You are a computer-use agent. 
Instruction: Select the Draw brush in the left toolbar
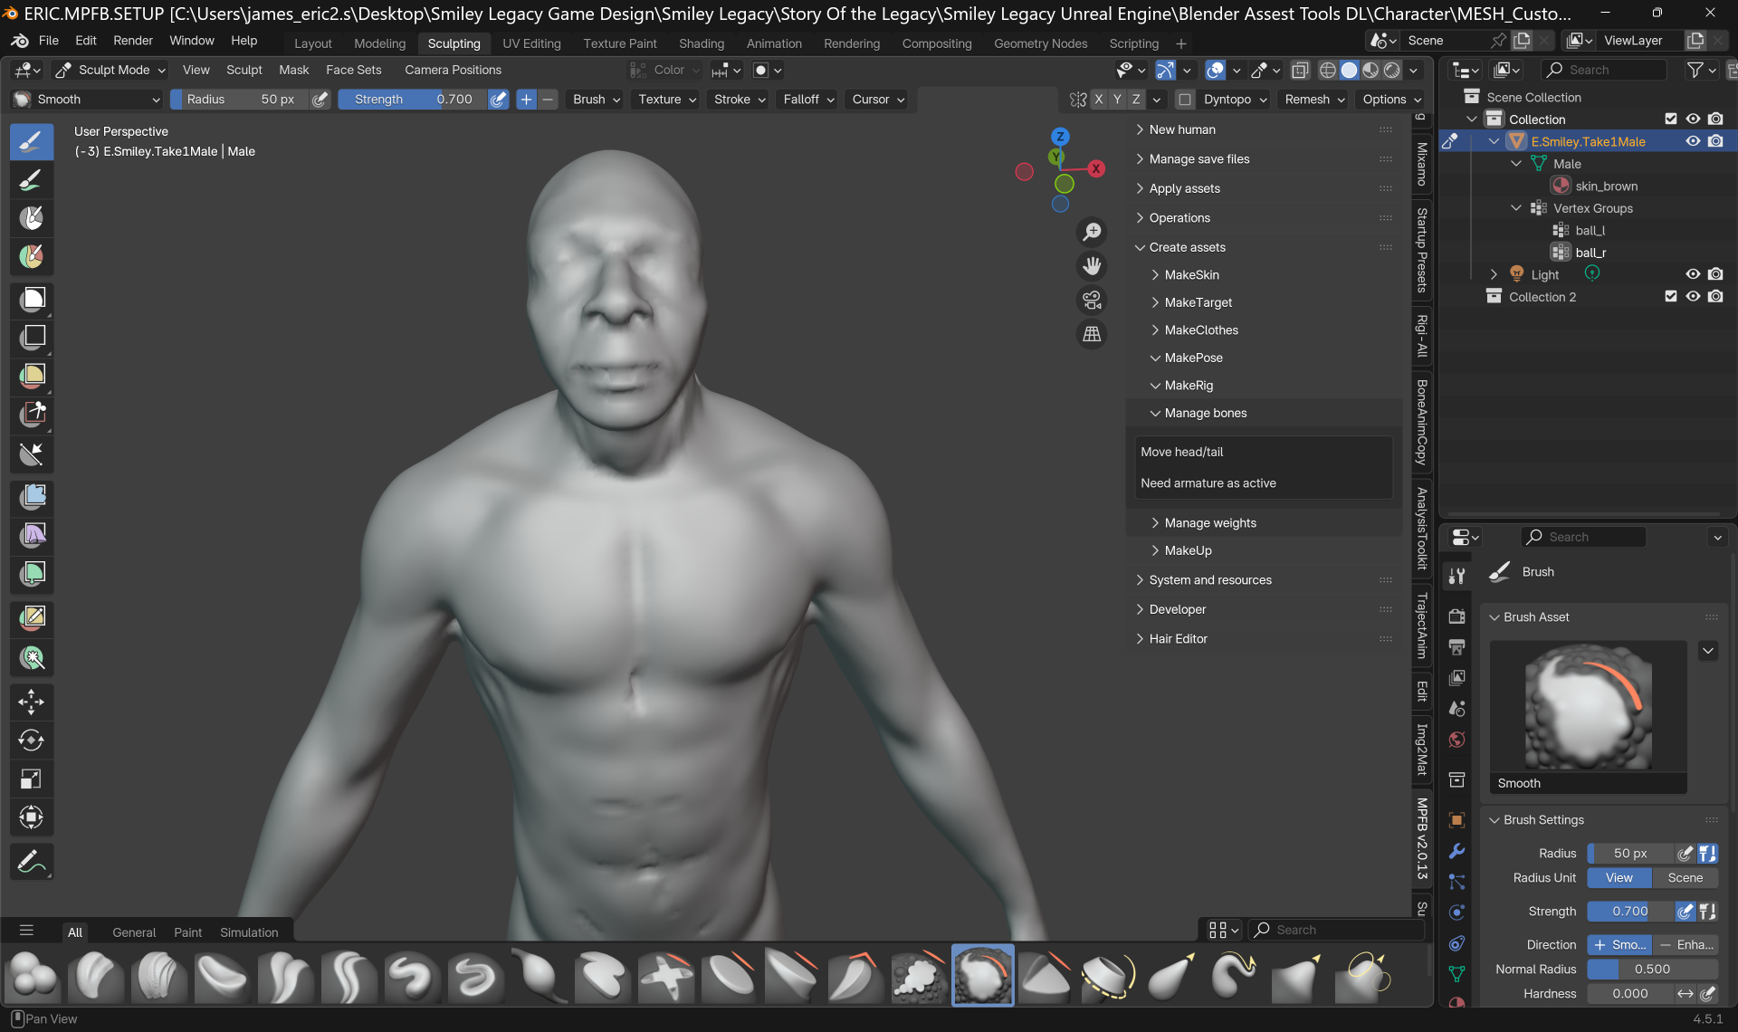tap(32, 141)
